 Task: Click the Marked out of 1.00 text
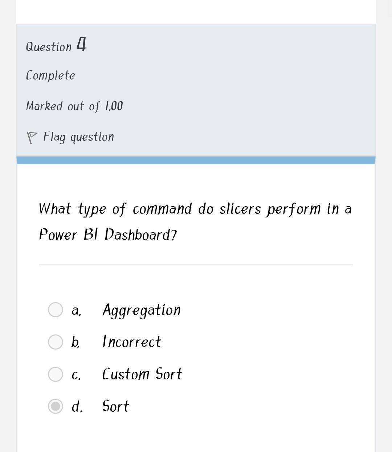74,106
